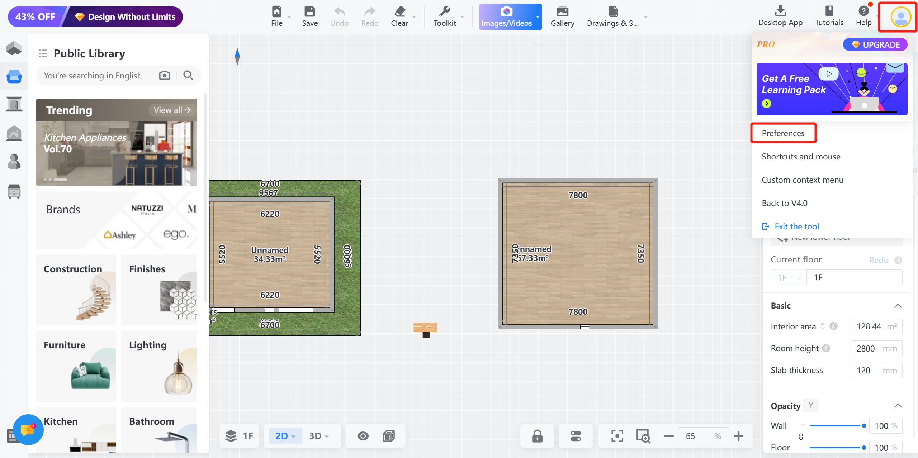Click the camera image search icon
This screenshot has height=458, width=918.
pos(165,75)
